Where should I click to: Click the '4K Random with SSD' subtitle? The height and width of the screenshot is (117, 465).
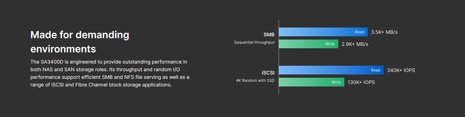pyautogui.click(x=255, y=80)
